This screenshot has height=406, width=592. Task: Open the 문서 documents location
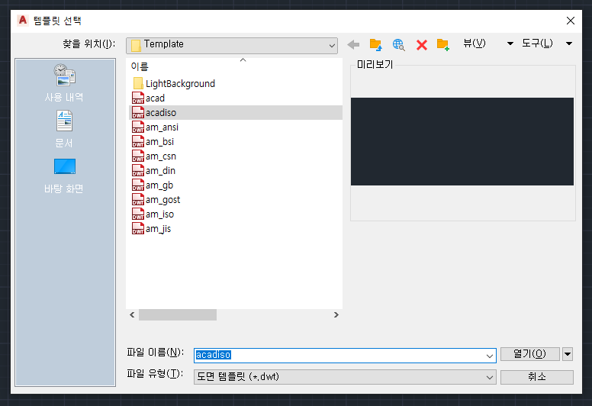click(x=64, y=129)
